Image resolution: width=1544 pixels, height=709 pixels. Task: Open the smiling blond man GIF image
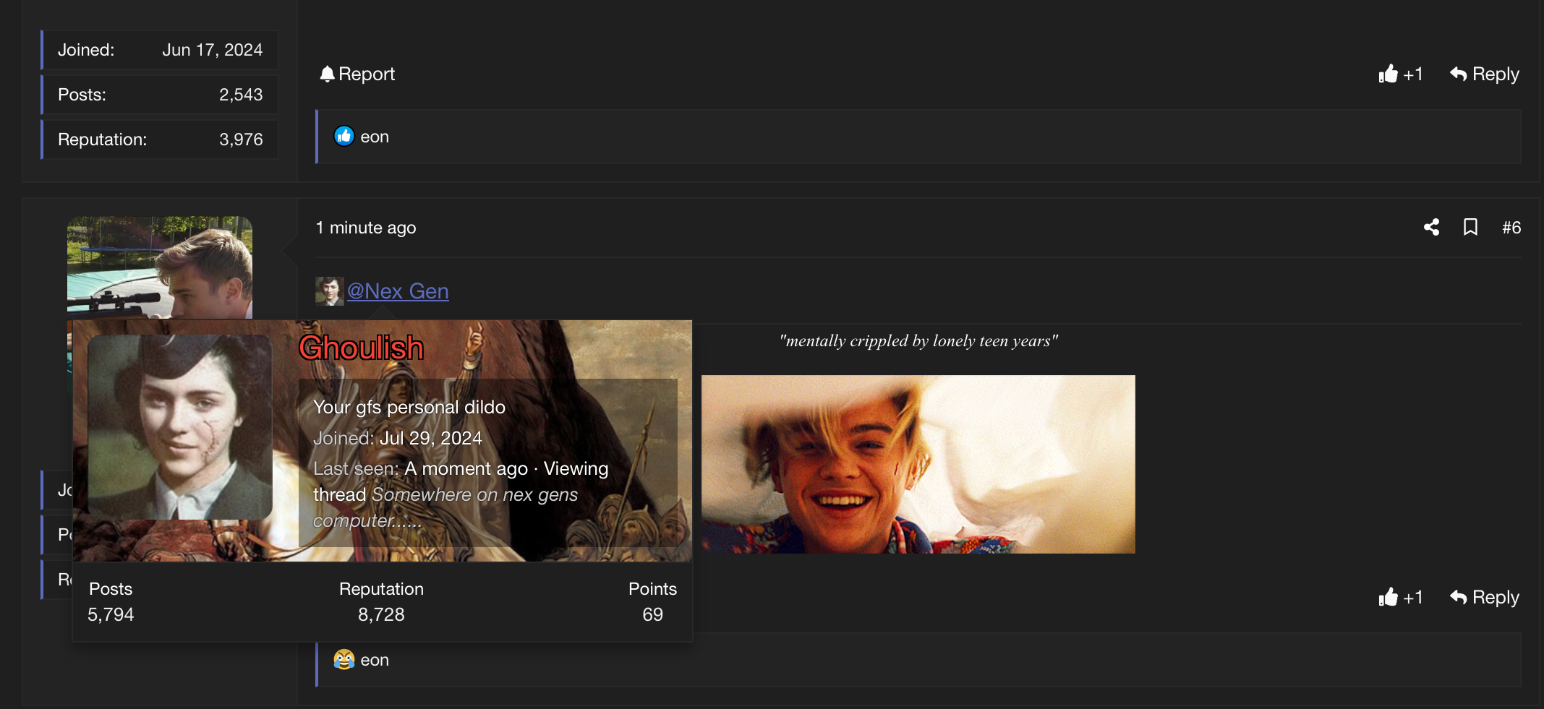coord(918,464)
